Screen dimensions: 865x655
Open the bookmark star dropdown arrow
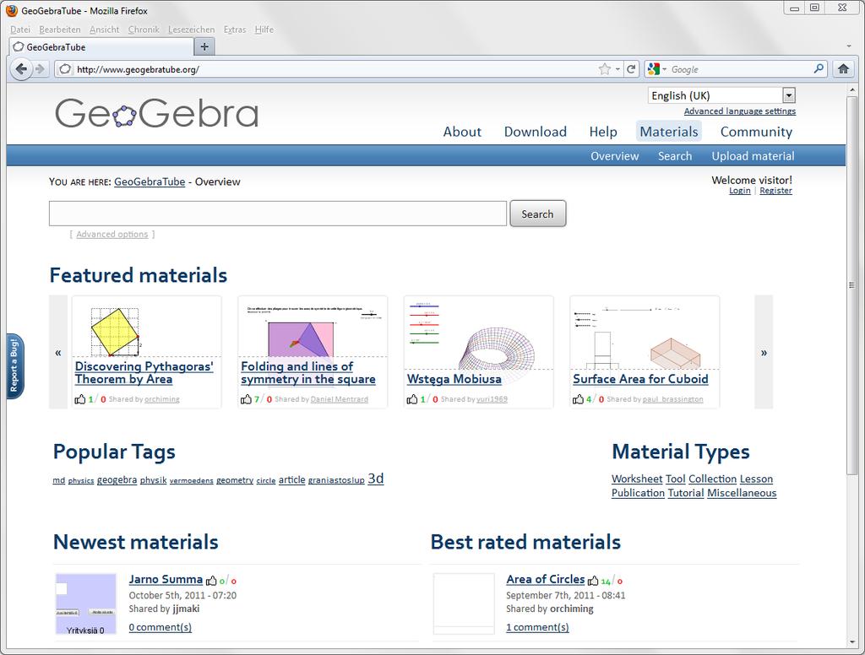coord(617,69)
